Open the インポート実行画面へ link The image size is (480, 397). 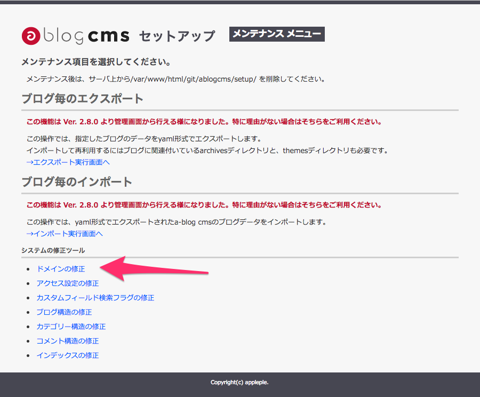pos(64,234)
